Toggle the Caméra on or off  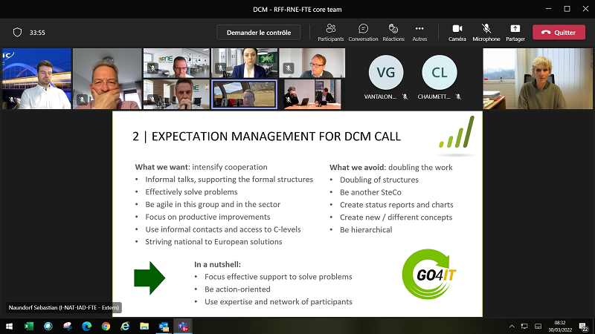point(457,32)
